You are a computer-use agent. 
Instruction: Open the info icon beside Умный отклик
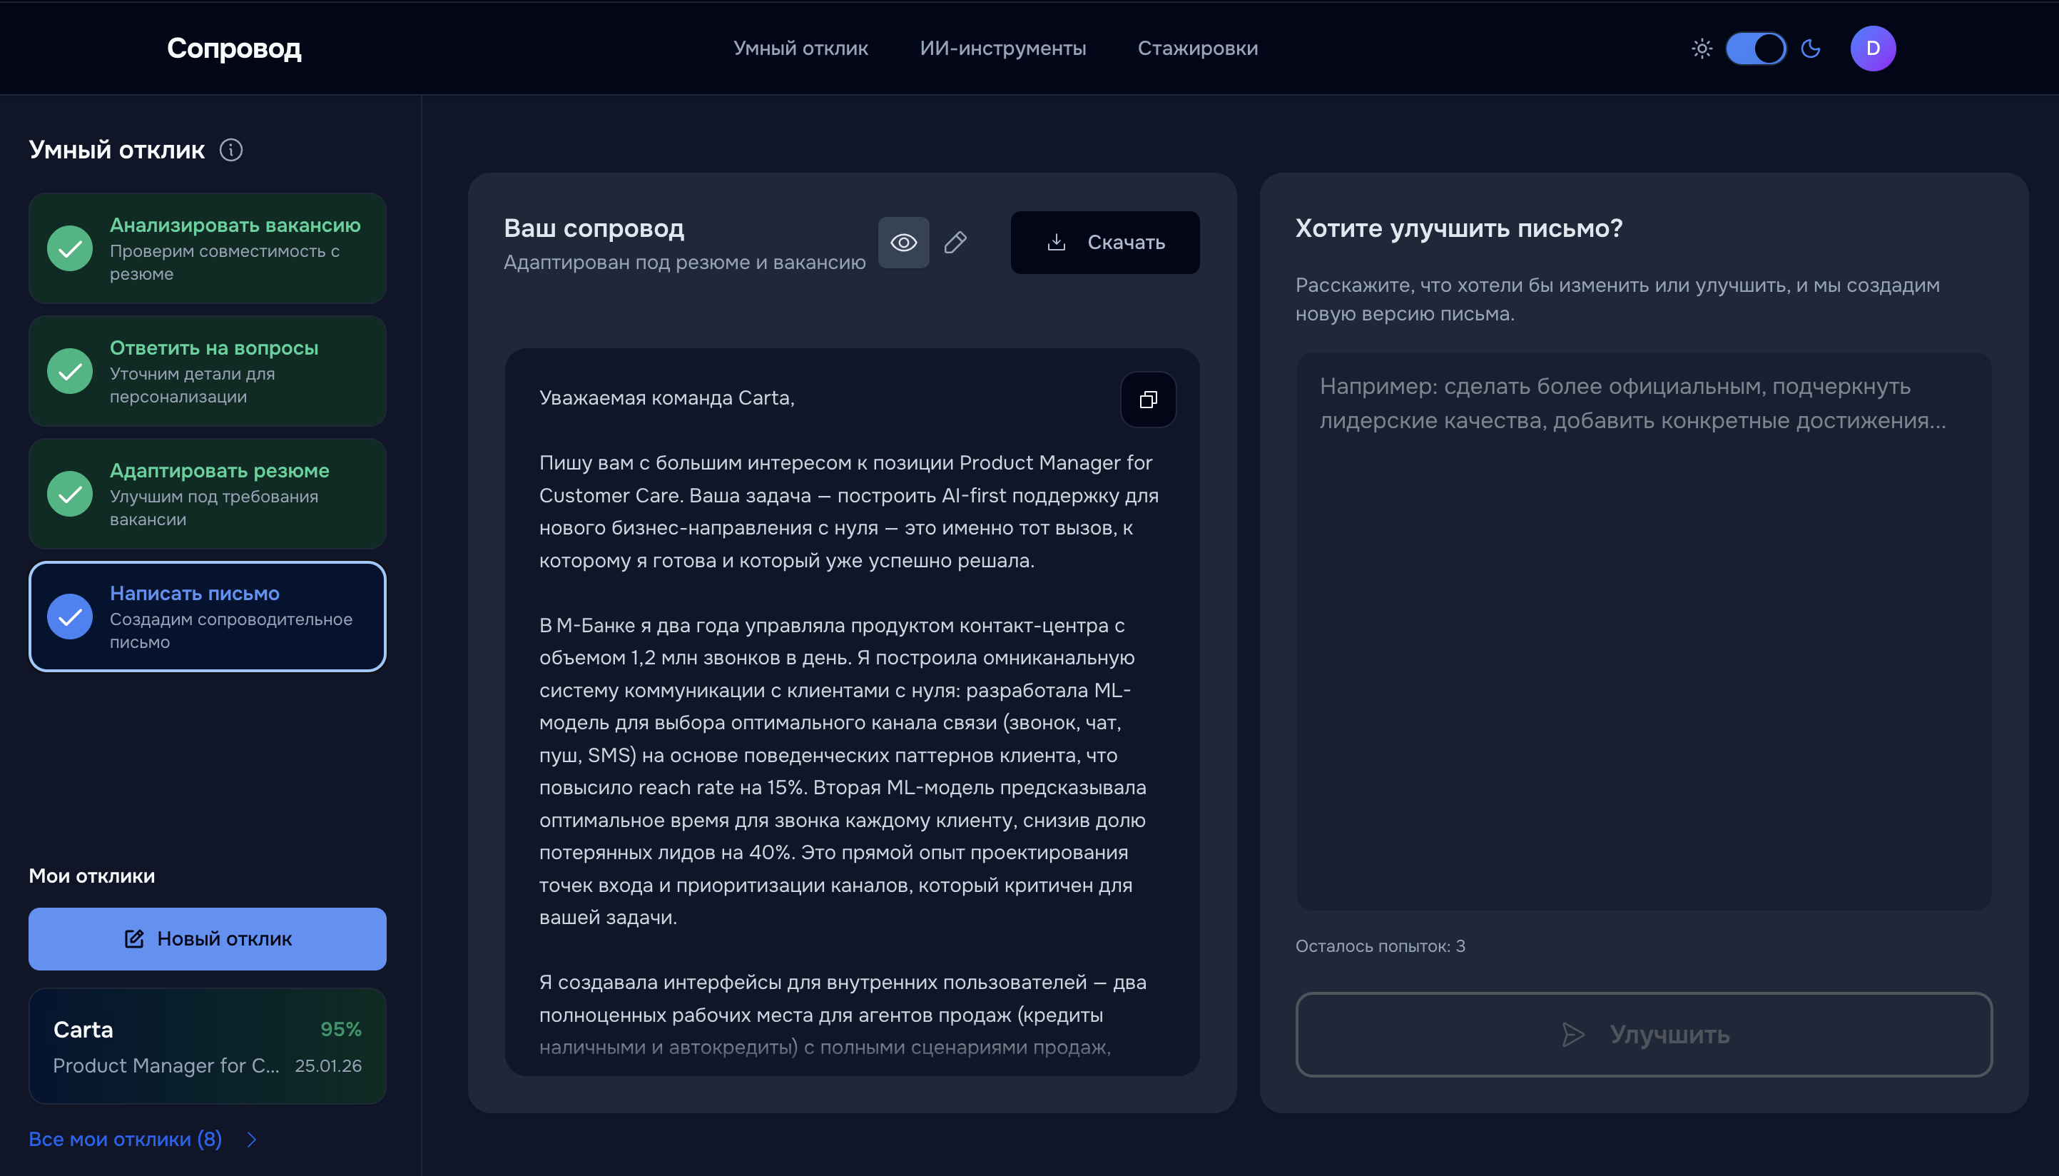coord(232,151)
